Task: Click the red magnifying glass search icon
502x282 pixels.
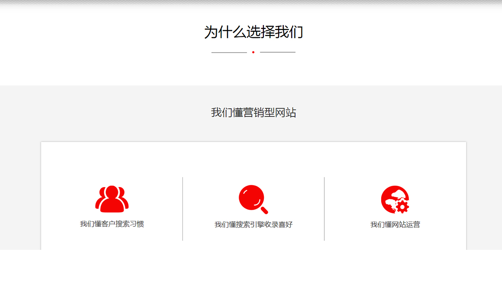Action: (253, 199)
